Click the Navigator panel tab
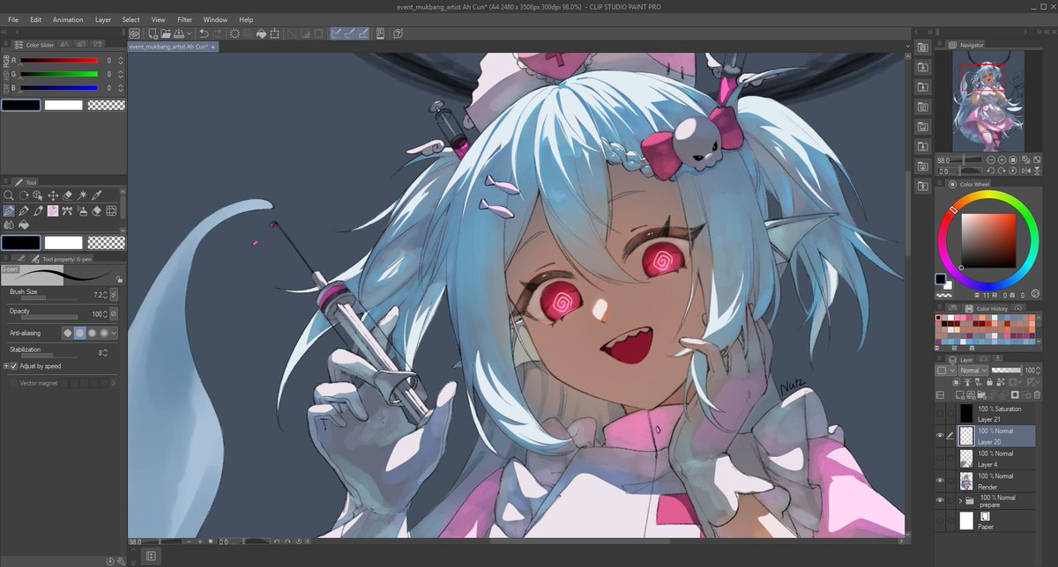The height and width of the screenshot is (567, 1058). pyautogui.click(x=967, y=44)
